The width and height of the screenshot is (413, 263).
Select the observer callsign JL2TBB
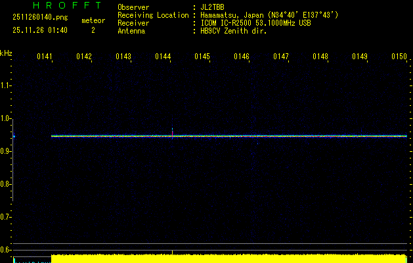214,7
